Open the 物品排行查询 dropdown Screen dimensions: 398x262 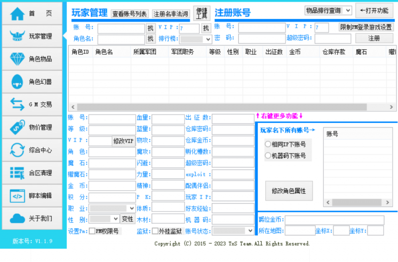pyautogui.click(x=328, y=10)
